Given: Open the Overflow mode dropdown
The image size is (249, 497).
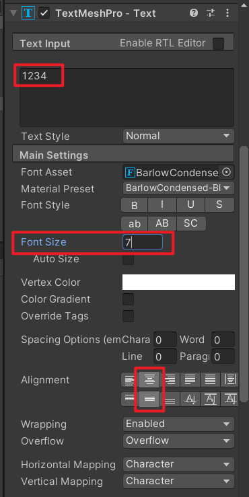Looking at the screenshot, I should tap(178, 441).
